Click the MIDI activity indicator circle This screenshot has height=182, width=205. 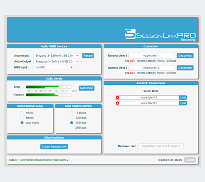coord(77,67)
